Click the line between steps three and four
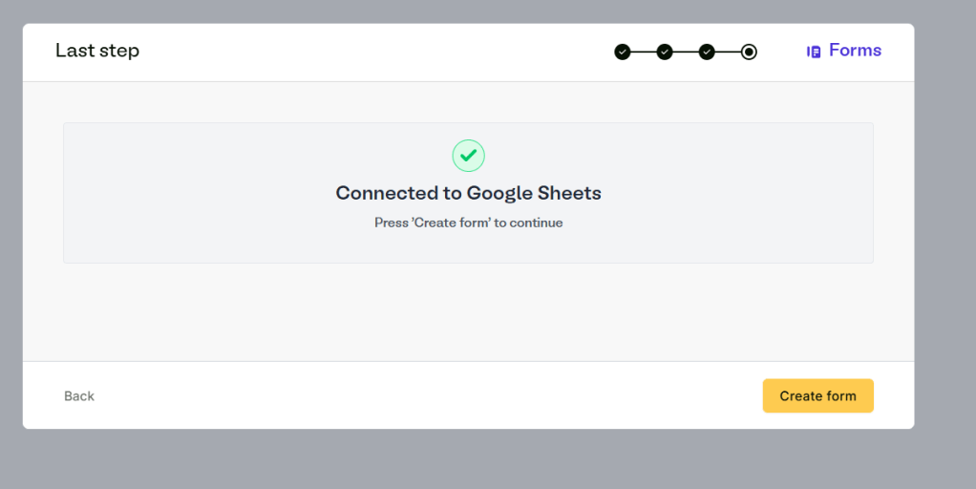976x489 pixels. coord(727,52)
